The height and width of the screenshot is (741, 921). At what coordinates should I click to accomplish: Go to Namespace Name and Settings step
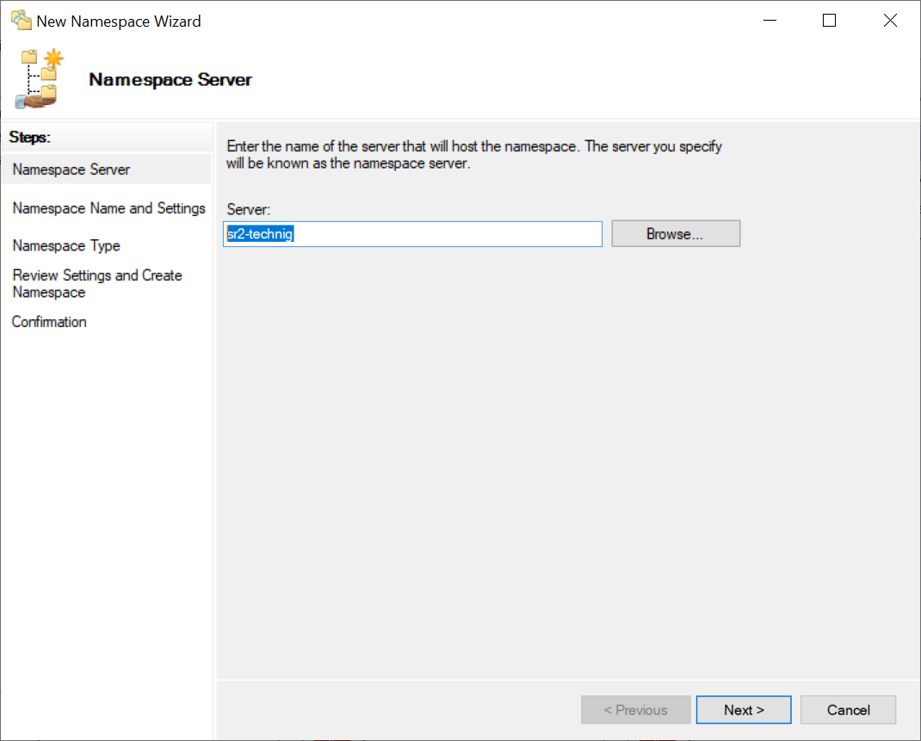109,208
